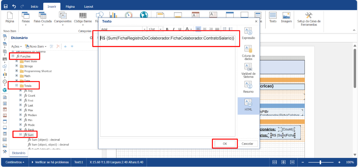
Task: Open the Arial font family dropdown
Action: coord(144,29)
